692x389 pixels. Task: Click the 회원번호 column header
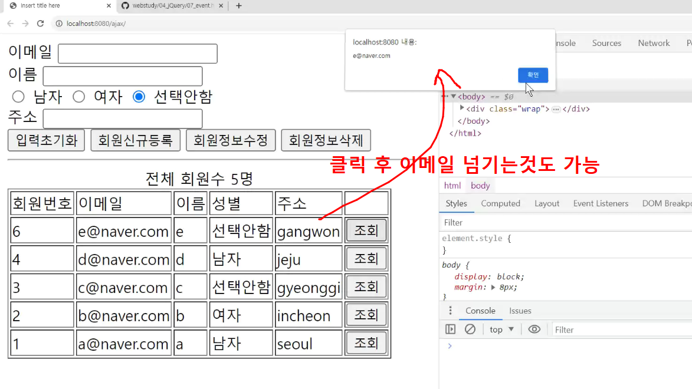pos(42,203)
